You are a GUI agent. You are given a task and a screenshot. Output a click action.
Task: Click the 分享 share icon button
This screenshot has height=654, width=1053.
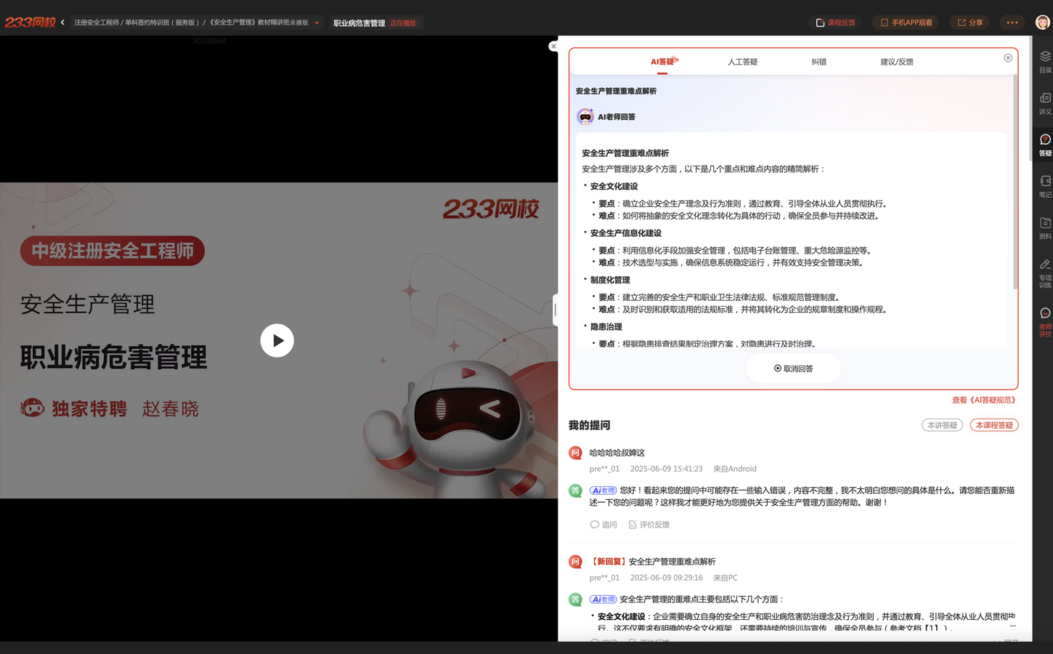[x=969, y=23]
